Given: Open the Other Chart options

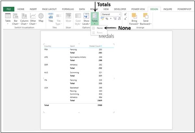Looking at the screenshot, I should click(33, 18).
